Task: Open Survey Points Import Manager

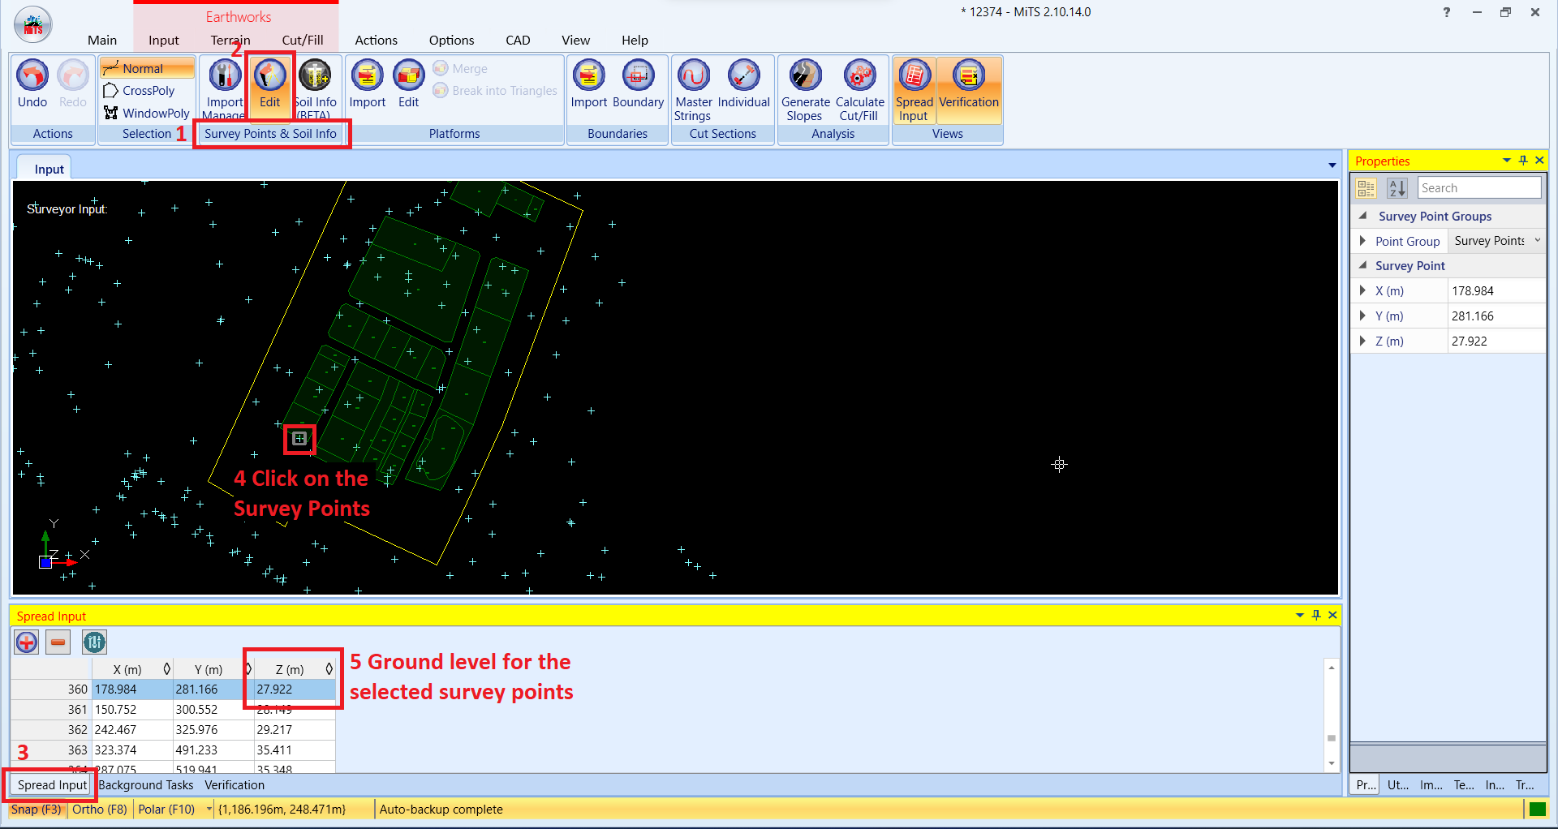Action: tap(225, 88)
